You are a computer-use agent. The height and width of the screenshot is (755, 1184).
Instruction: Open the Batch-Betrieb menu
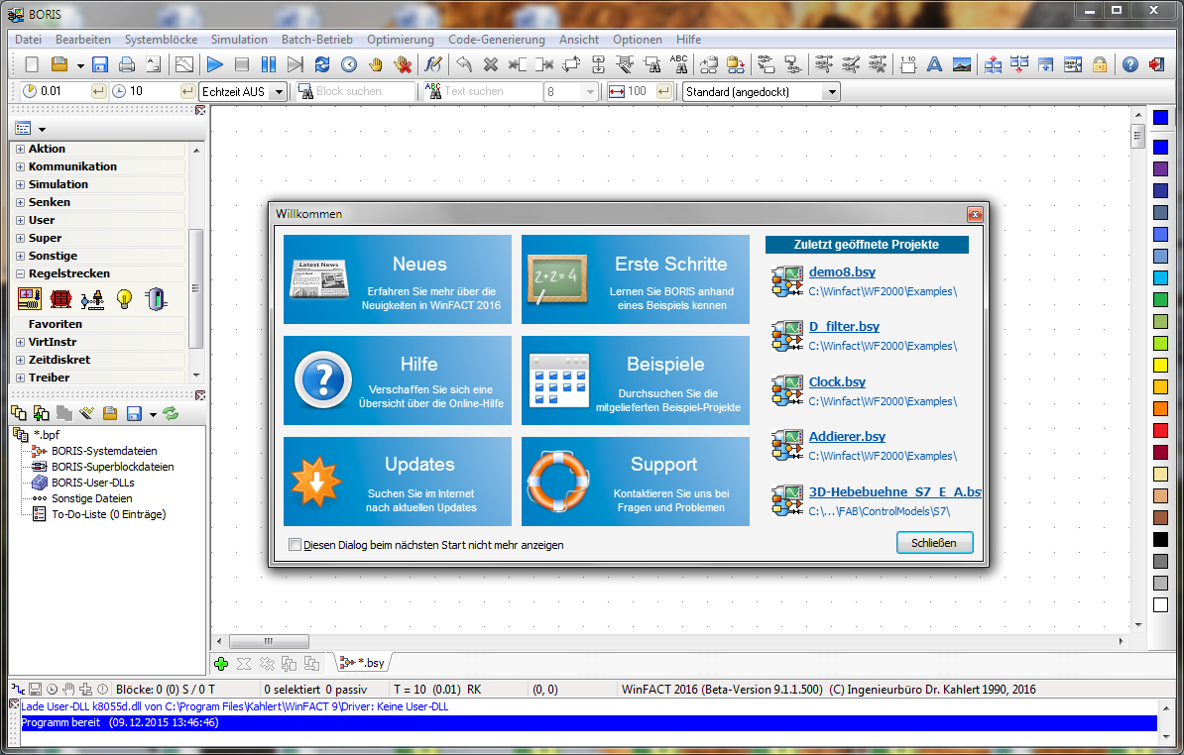317,40
